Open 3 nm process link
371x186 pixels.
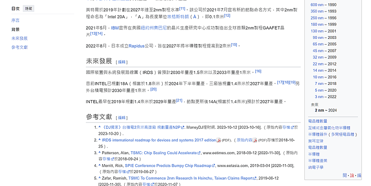click(x=319, y=97)
